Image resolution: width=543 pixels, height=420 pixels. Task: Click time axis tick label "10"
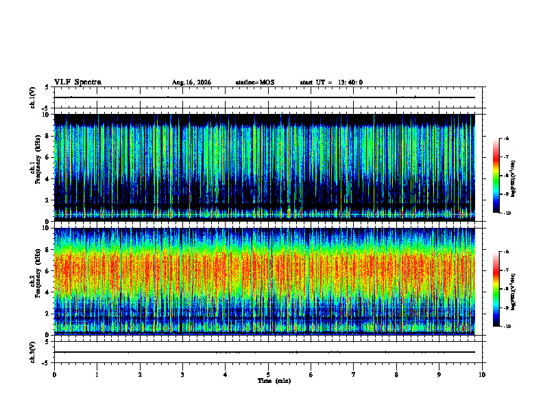482,375
